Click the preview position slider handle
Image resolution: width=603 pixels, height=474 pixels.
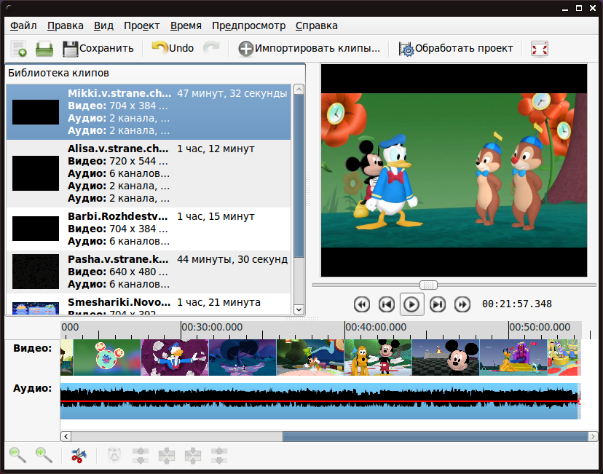(428, 285)
